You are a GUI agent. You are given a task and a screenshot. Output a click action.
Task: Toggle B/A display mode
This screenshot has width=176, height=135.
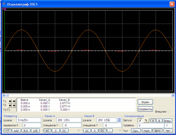point(26,131)
